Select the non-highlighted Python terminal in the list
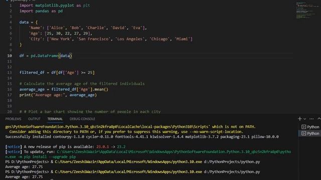This screenshot has height=180, width=321. [310, 127]
